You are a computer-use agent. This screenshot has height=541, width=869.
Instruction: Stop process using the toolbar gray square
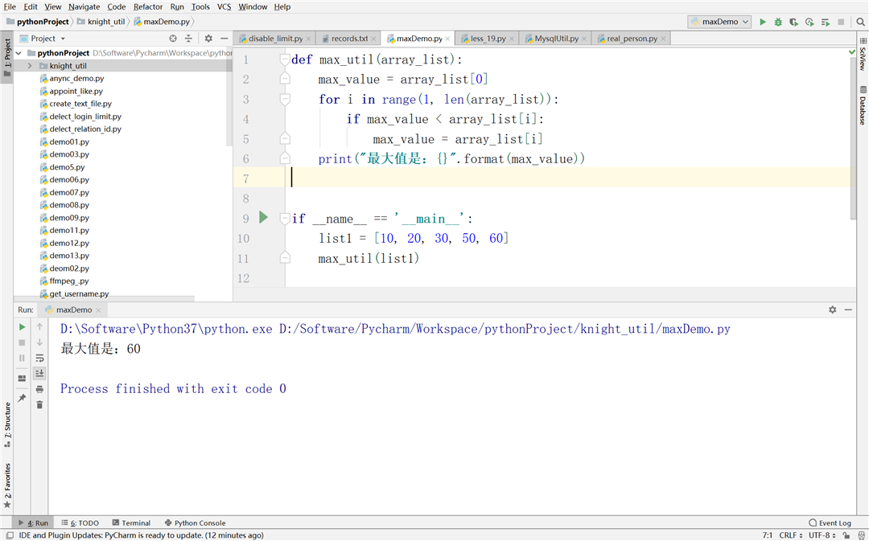[841, 23]
